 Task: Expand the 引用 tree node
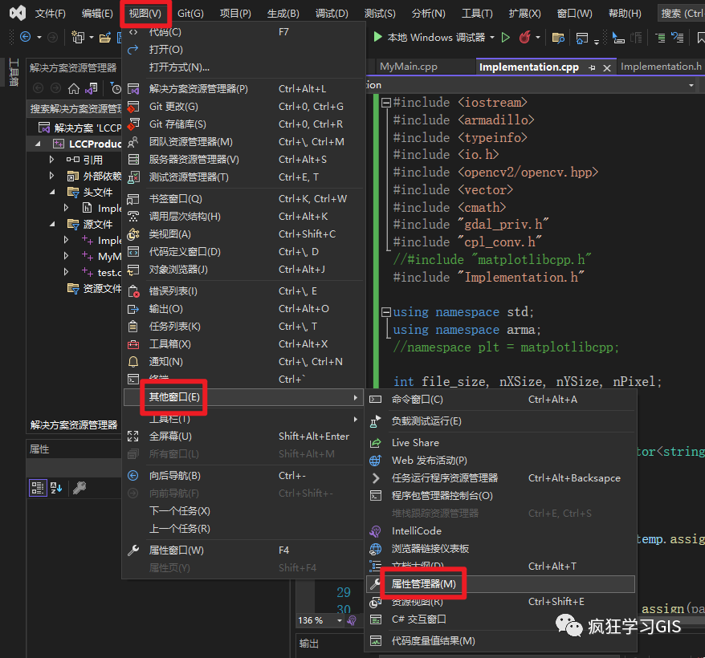click(51, 160)
